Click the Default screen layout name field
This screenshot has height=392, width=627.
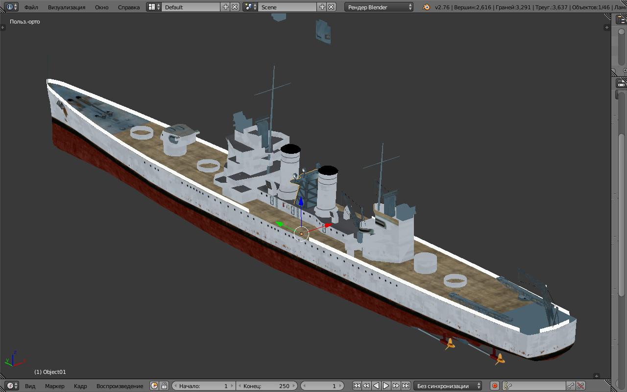[x=191, y=7]
